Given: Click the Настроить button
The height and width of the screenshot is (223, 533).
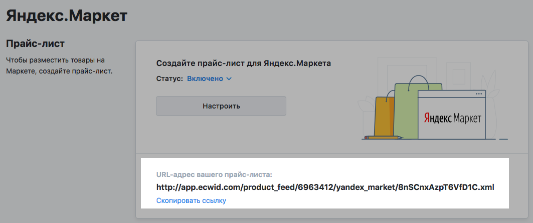Looking at the screenshot, I should click(x=221, y=106).
